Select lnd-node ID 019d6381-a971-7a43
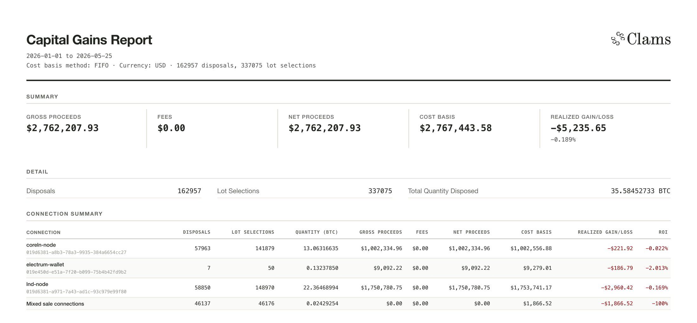The image size is (697, 323). [x=76, y=292]
